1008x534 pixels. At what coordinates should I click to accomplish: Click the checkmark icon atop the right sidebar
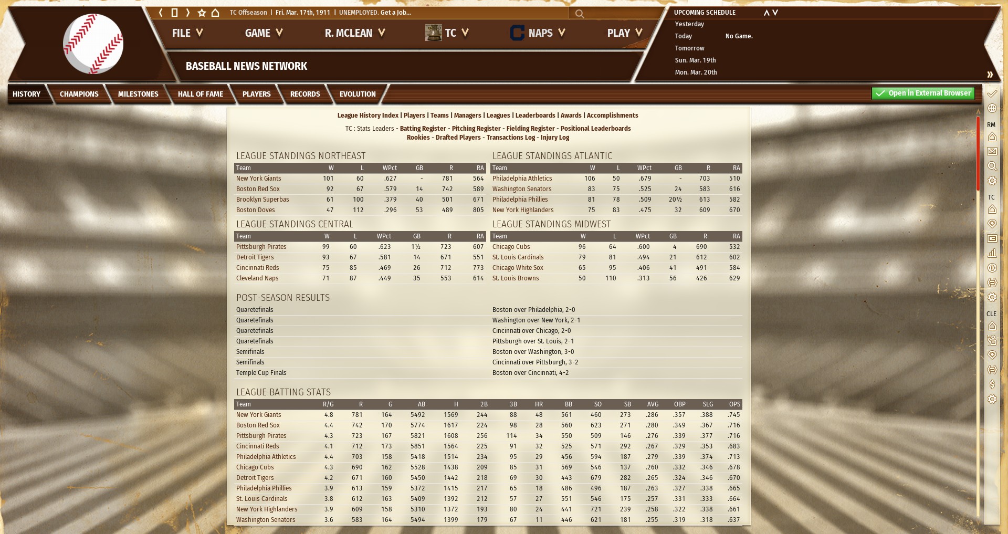click(992, 93)
